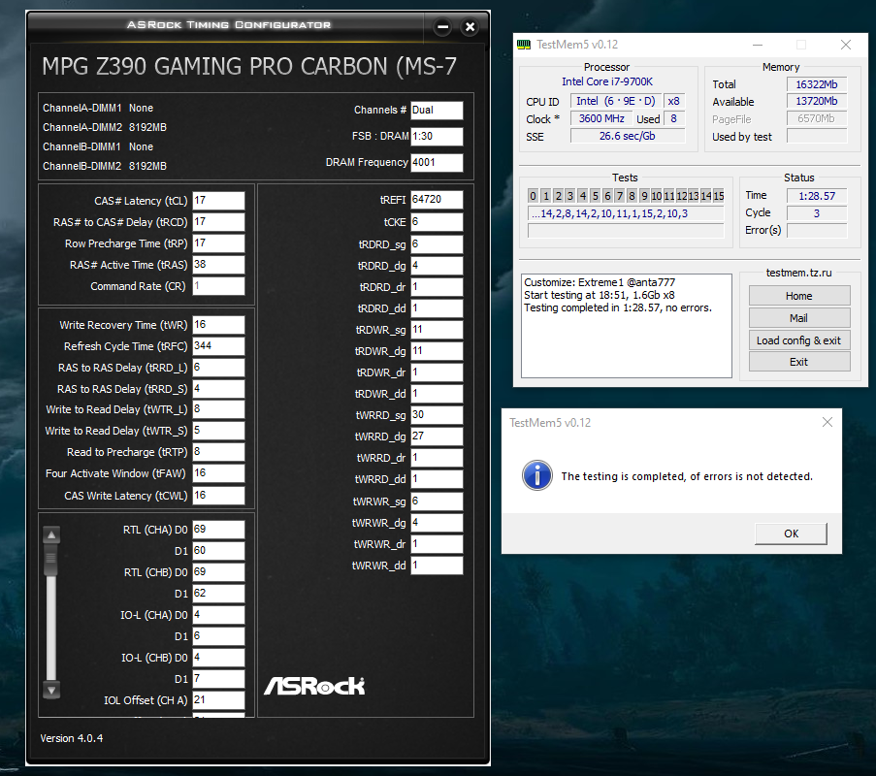
Task: Click the PageFile value 6570Mb
Action: [x=817, y=118]
